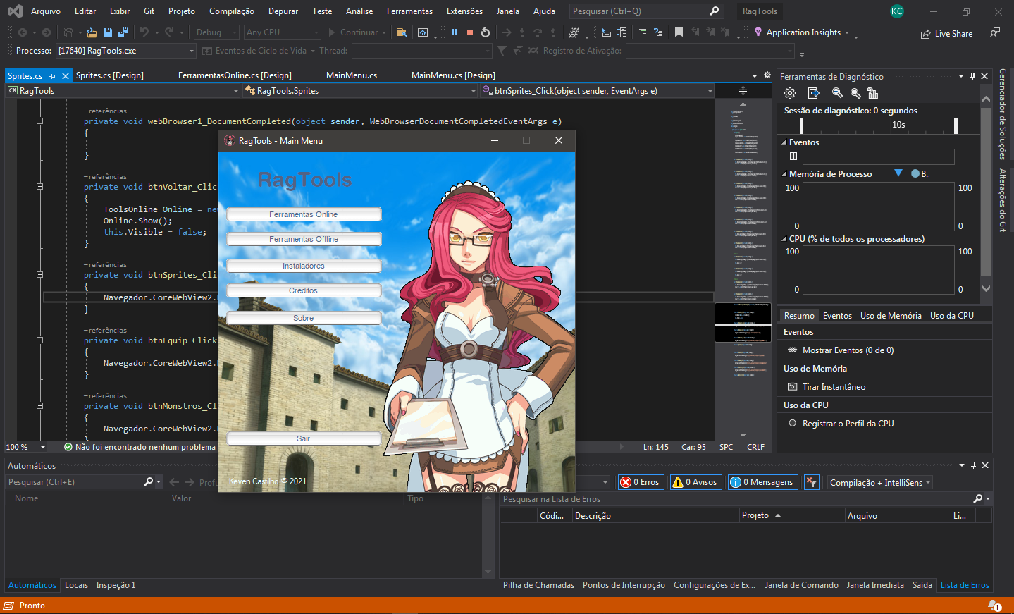Collapse the Memória de Processo graph section

tap(784, 174)
